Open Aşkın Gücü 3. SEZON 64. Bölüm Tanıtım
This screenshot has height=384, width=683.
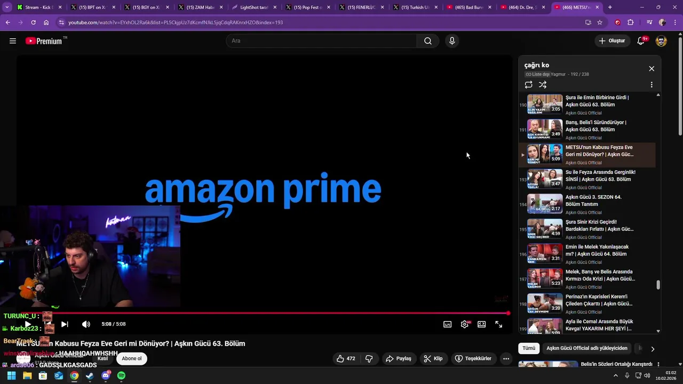pos(587,205)
